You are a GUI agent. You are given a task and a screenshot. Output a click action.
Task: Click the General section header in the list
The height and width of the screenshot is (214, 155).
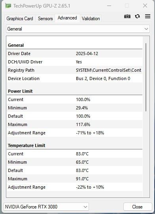[16, 45]
